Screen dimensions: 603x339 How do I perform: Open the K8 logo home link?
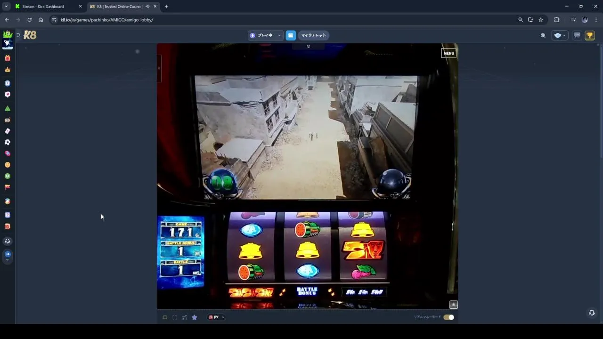30,35
